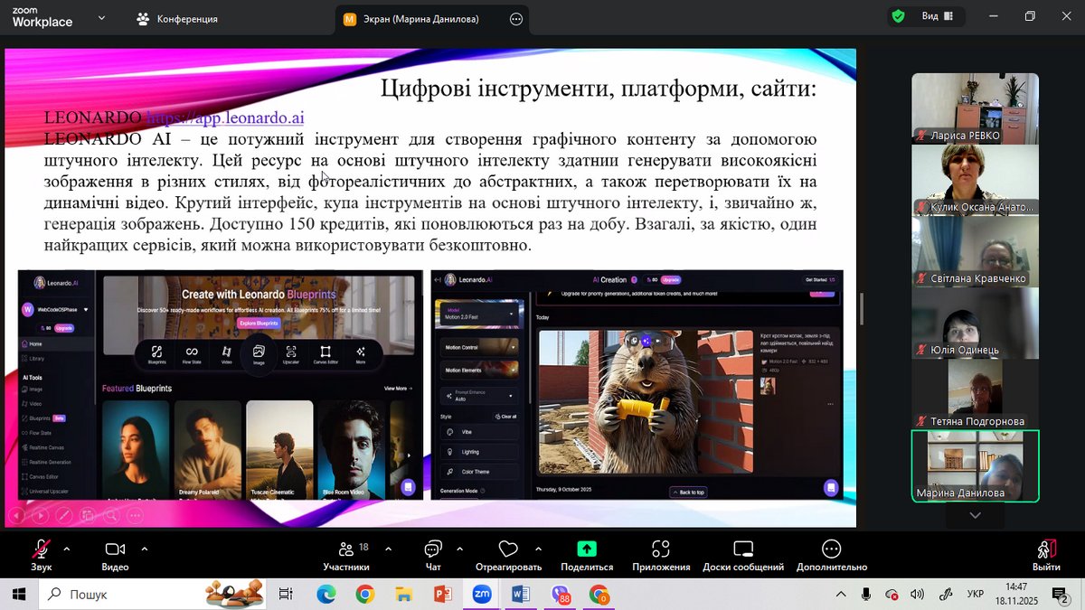Screen dimensions: 1085x610
Task: Expand video options arrow beside Видео
Action: pos(144,548)
